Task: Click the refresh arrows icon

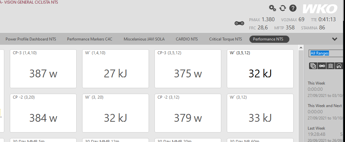Action: coord(282,8)
